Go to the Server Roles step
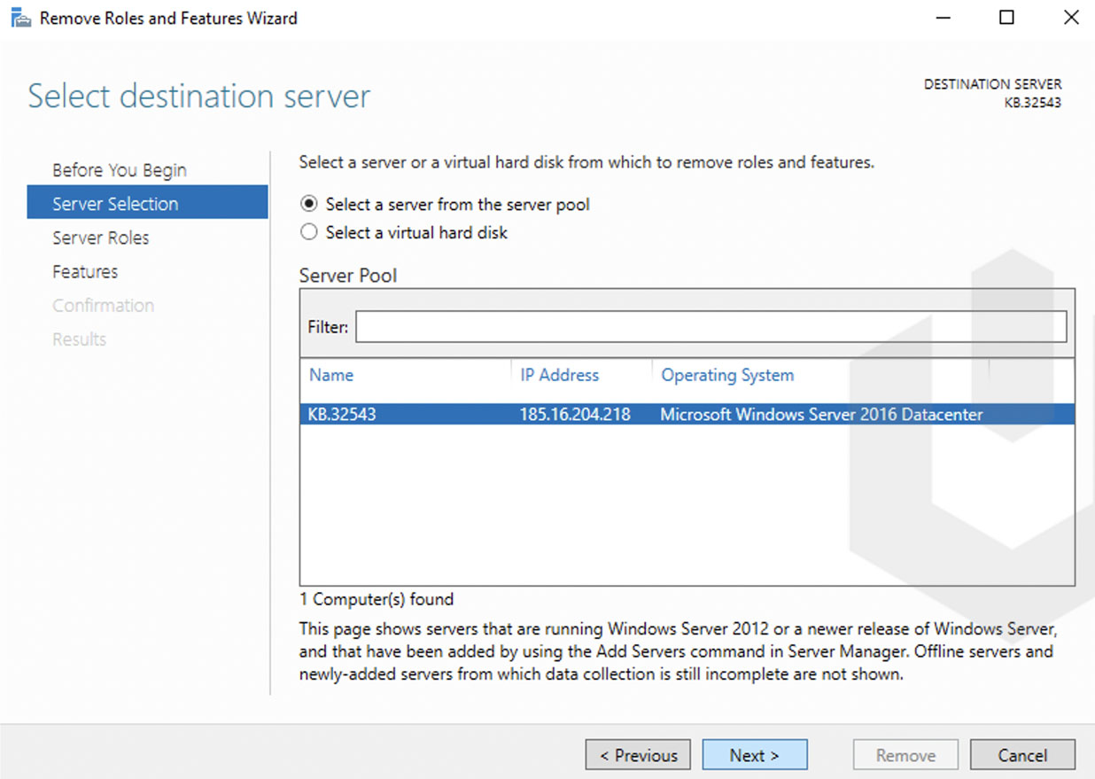Viewport: 1095px width, 779px height. tap(100, 238)
